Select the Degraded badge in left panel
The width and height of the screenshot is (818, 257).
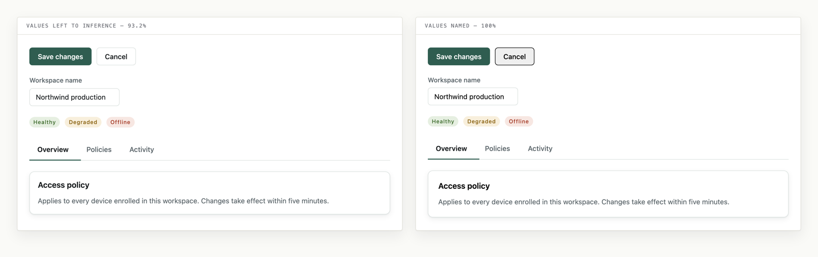[83, 122]
